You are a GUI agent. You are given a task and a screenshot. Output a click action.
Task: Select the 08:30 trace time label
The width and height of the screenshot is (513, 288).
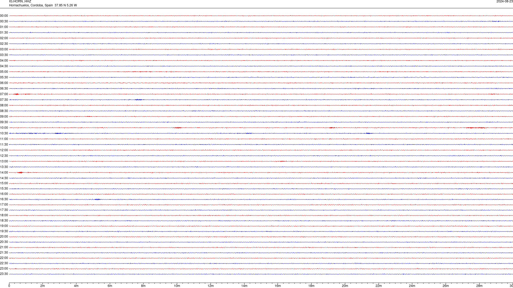pyautogui.click(x=4, y=111)
